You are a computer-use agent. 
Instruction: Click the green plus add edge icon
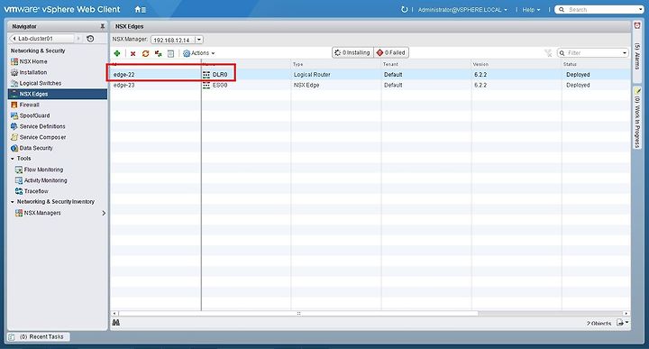pos(117,53)
